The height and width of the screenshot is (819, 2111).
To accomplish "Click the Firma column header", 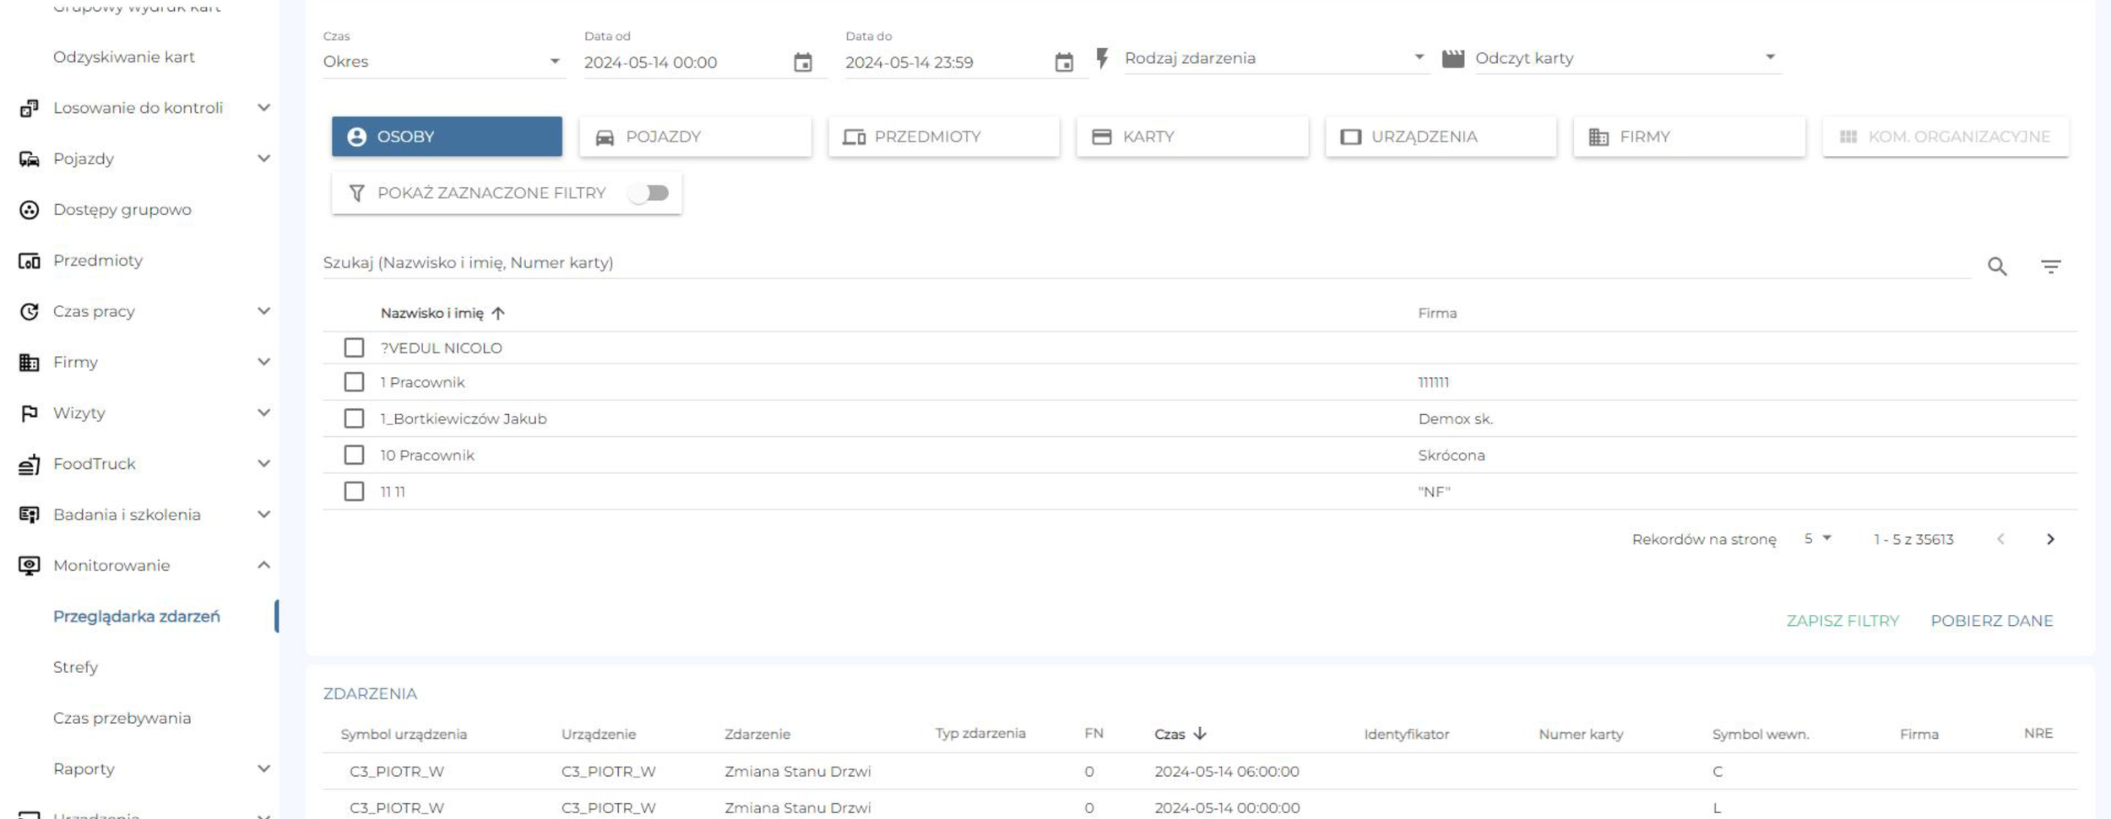I will click(1437, 314).
